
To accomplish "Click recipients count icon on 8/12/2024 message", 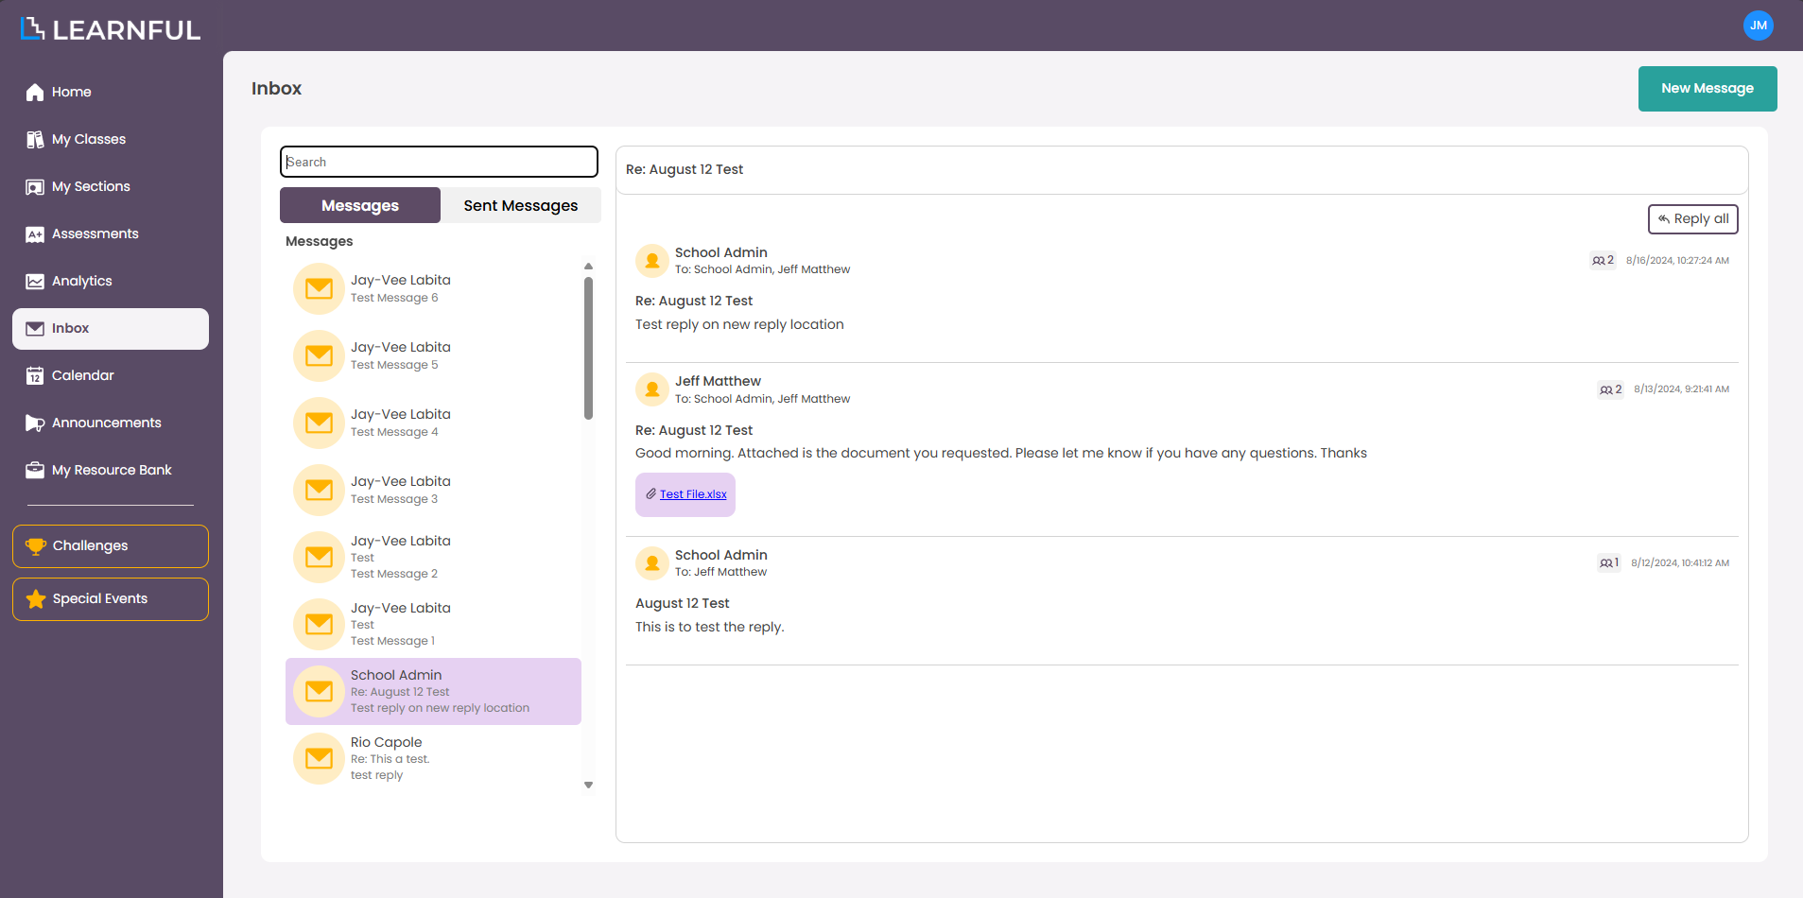I will [1608, 562].
